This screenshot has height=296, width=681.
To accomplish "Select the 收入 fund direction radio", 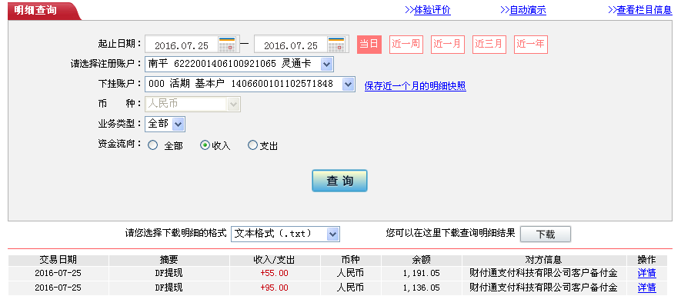I will (x=205, y=145).
